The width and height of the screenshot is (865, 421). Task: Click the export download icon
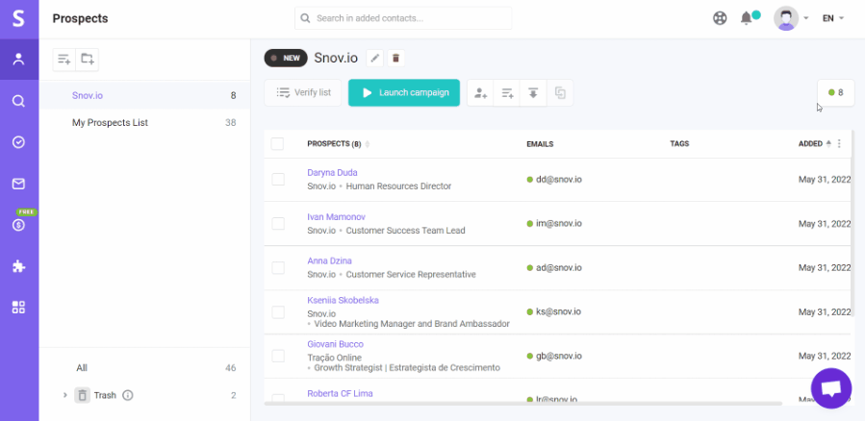coord(533,92)
